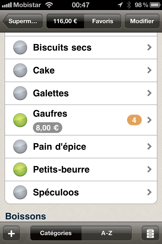Open Pain d'épice details chevron
The image size is (162, 244).
pyautogui.click(x=149, y=147)
